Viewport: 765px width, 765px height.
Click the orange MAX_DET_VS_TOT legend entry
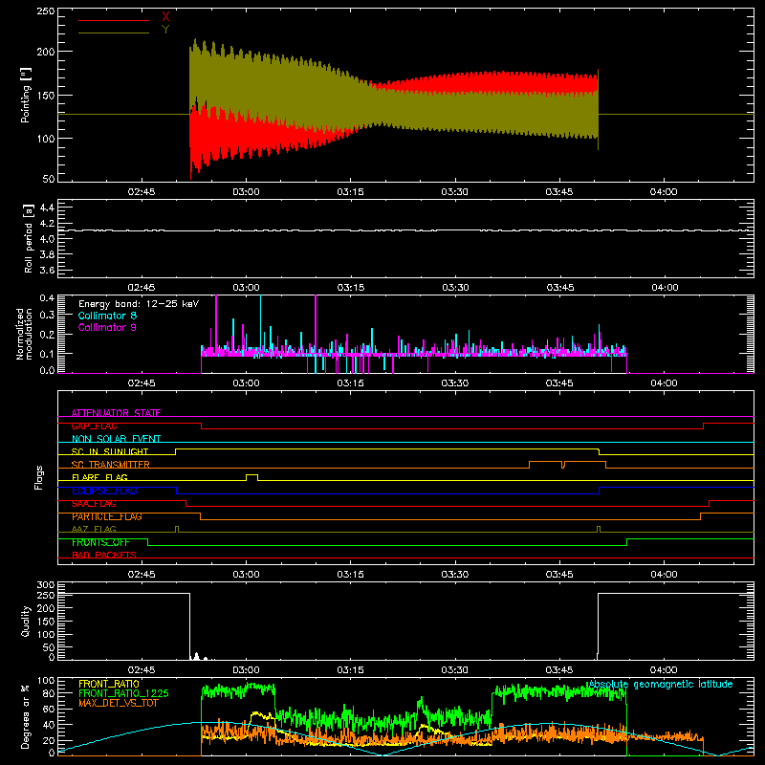(x=119, y=703)
